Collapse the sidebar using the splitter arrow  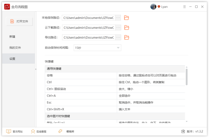coord(36,69)
